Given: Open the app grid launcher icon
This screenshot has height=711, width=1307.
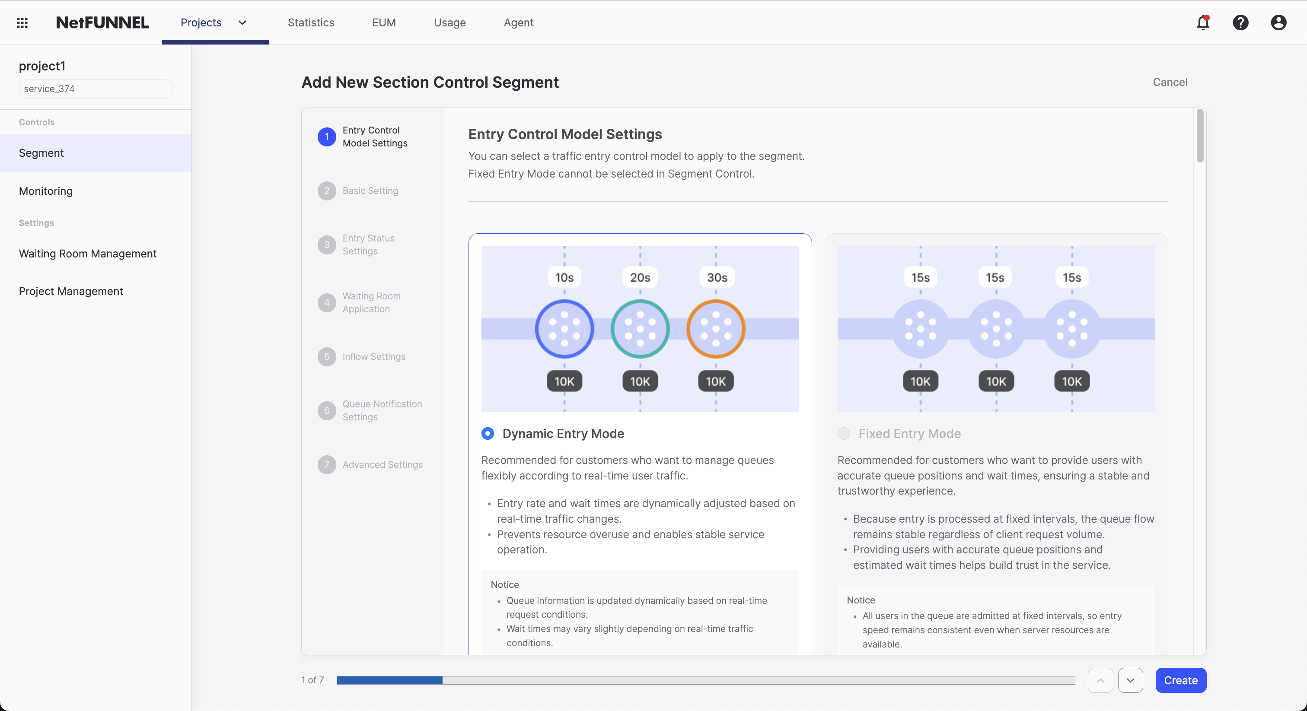Looking at the screenshot, I should pos(22,22).
